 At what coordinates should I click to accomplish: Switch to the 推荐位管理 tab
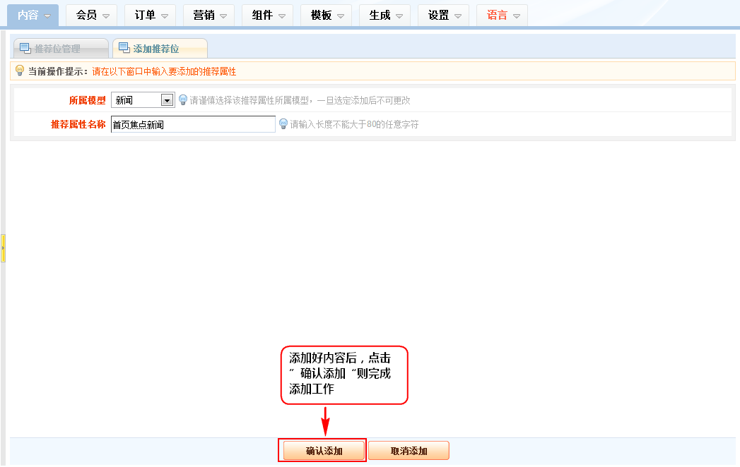coord(60,49)
